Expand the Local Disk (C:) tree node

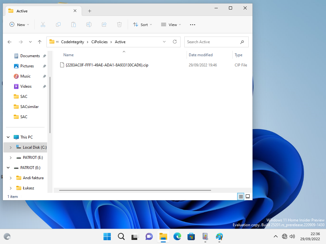11,147
